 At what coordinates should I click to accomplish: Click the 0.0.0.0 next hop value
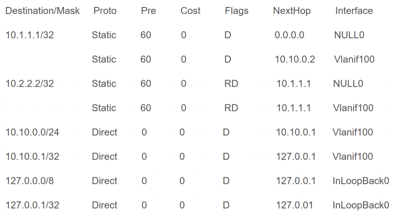[x=289, y=35]
